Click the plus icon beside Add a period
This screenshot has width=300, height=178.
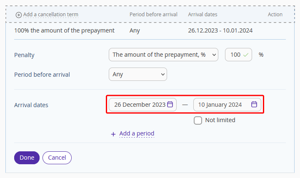113,134
